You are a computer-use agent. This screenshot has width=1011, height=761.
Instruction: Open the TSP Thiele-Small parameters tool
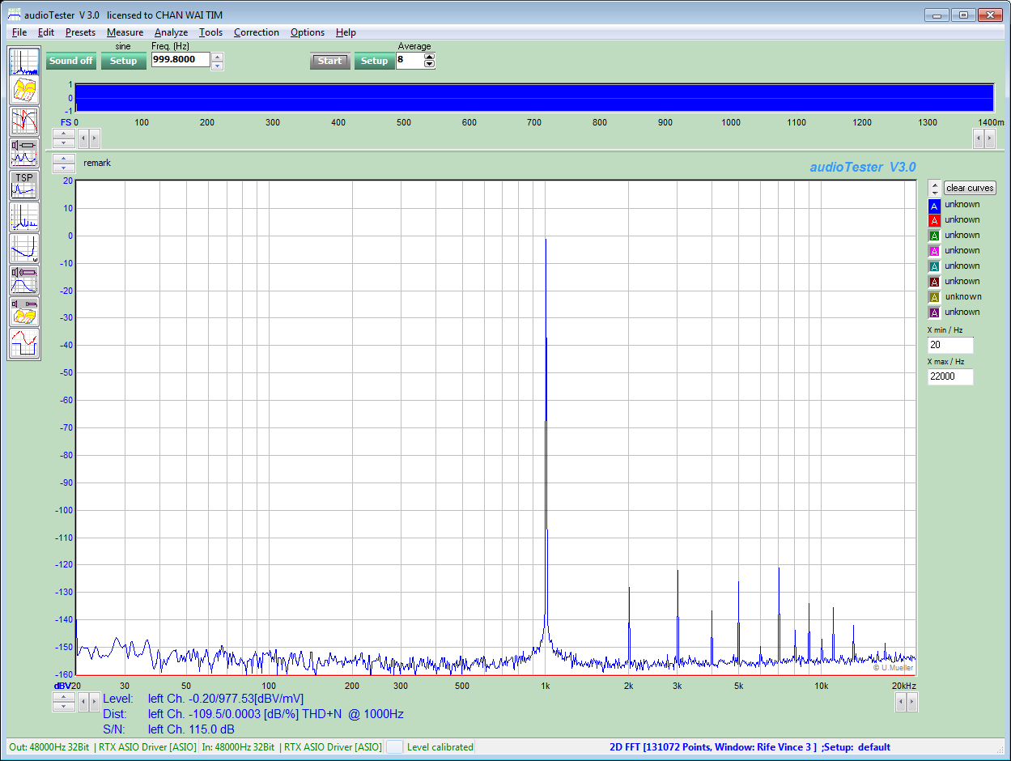24,185
